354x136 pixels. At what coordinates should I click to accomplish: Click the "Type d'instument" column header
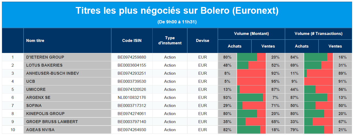(x=170, y=41)
